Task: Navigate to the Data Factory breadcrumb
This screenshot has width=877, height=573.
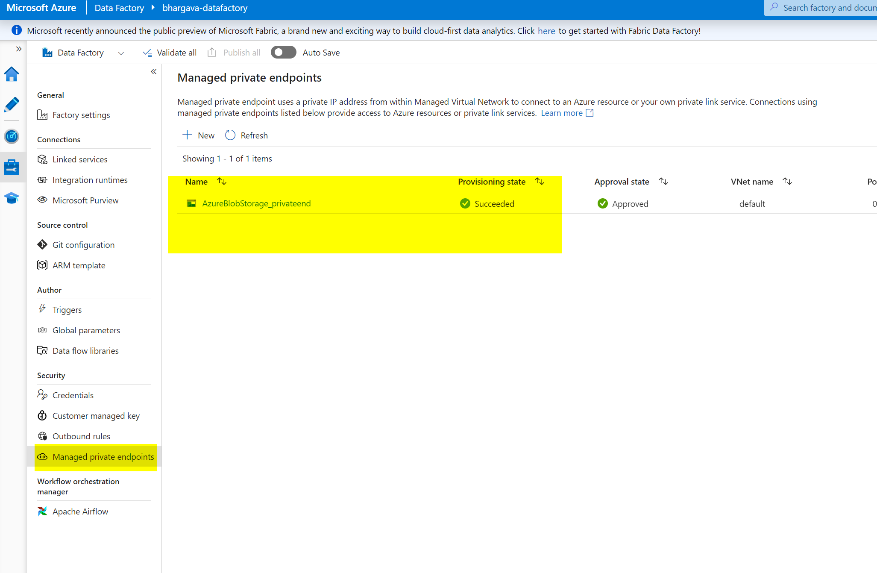Action: (119, 8)
